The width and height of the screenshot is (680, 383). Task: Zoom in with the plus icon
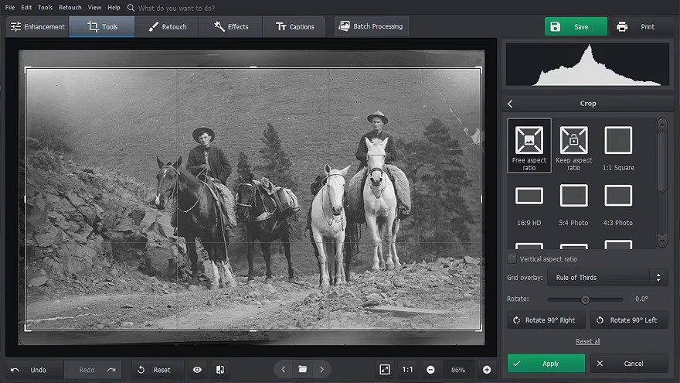click(487, 370)
